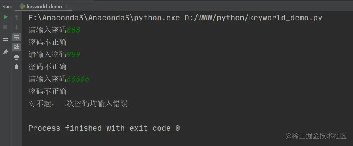The height and width of the screenshot is (146, 353).
Task: Click the Run panel label
Action: (x=7, y=6)
